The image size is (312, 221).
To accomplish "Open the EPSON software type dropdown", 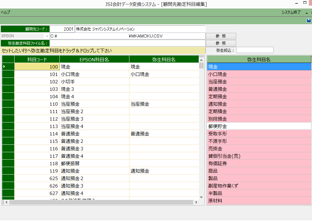I will [x=47, y=36].
